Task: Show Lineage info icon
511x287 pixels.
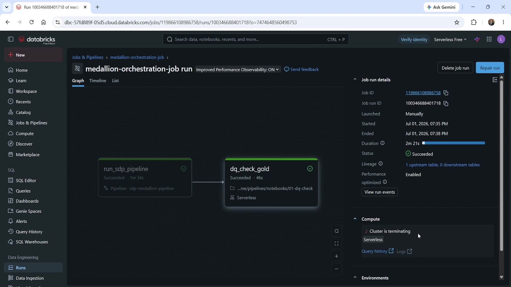Action: tap(381, 164)
